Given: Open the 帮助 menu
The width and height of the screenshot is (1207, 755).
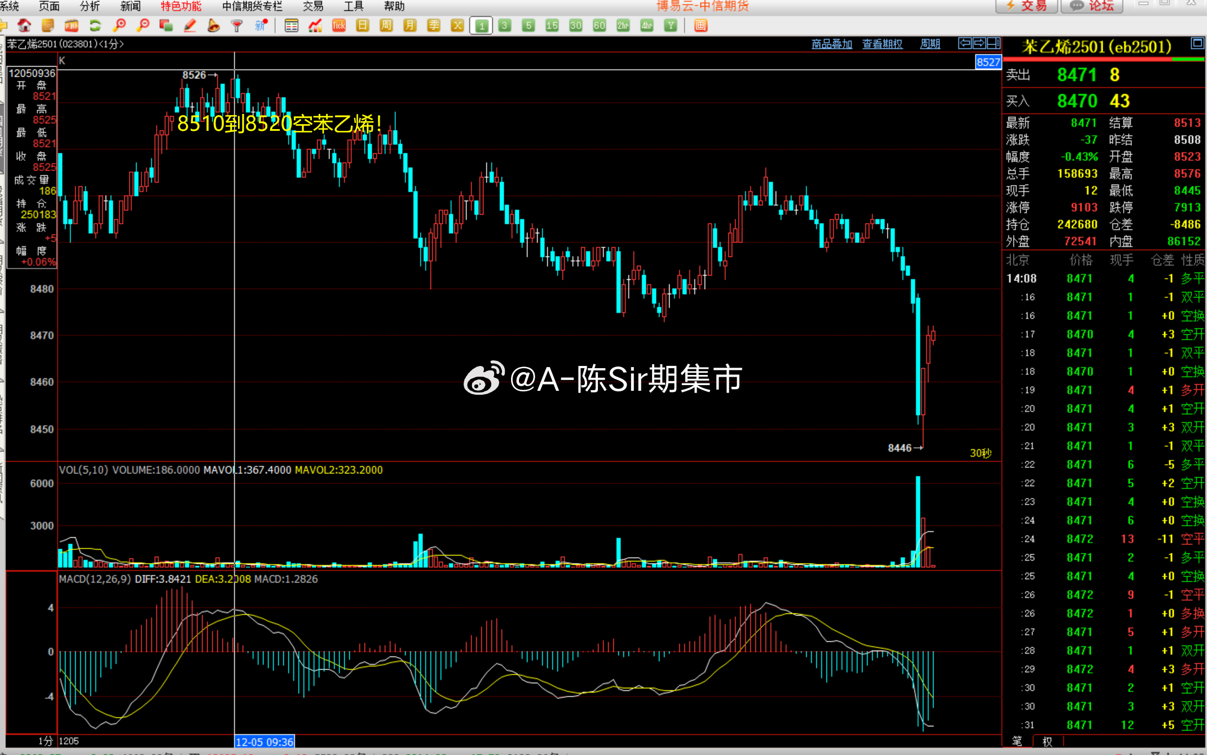Looking at the screenshot, I should point(394,6).
